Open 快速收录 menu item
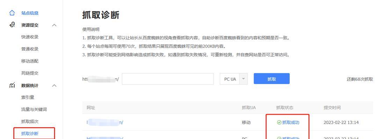Image resolution: width=376 pixels, height=139 pixels. [30, 37]
